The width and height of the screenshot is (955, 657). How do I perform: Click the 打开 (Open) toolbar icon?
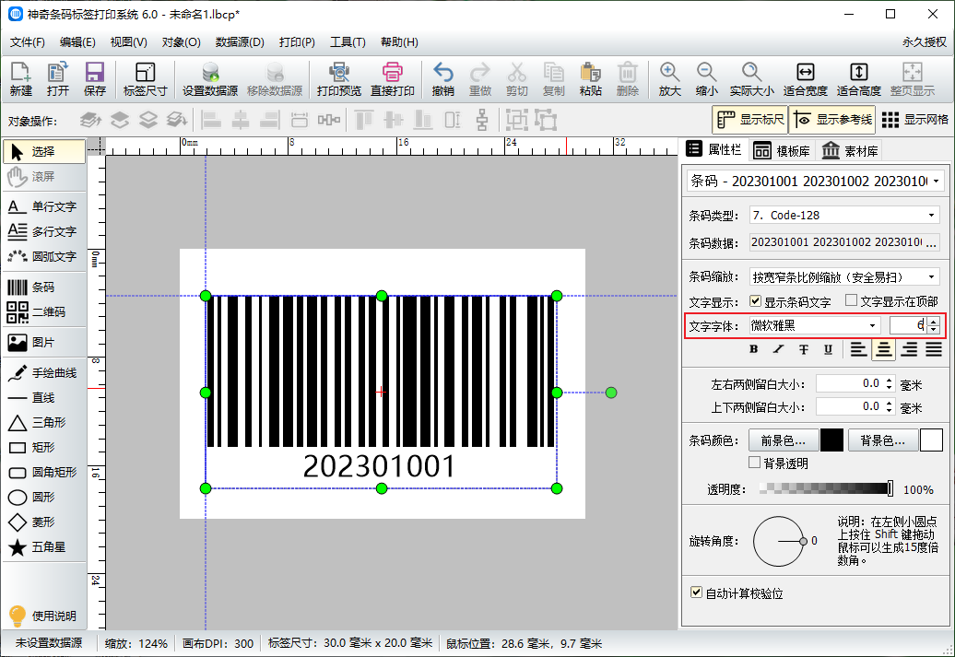click(58, 79)
